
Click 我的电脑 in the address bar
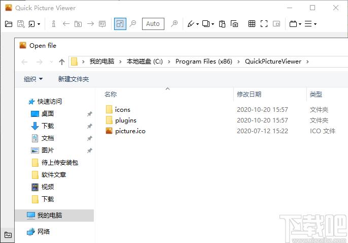tap(101, 62)
